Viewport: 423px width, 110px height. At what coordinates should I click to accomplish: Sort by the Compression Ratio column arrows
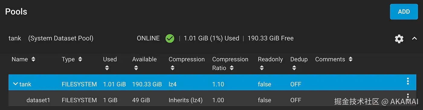(x=231, y=68)
